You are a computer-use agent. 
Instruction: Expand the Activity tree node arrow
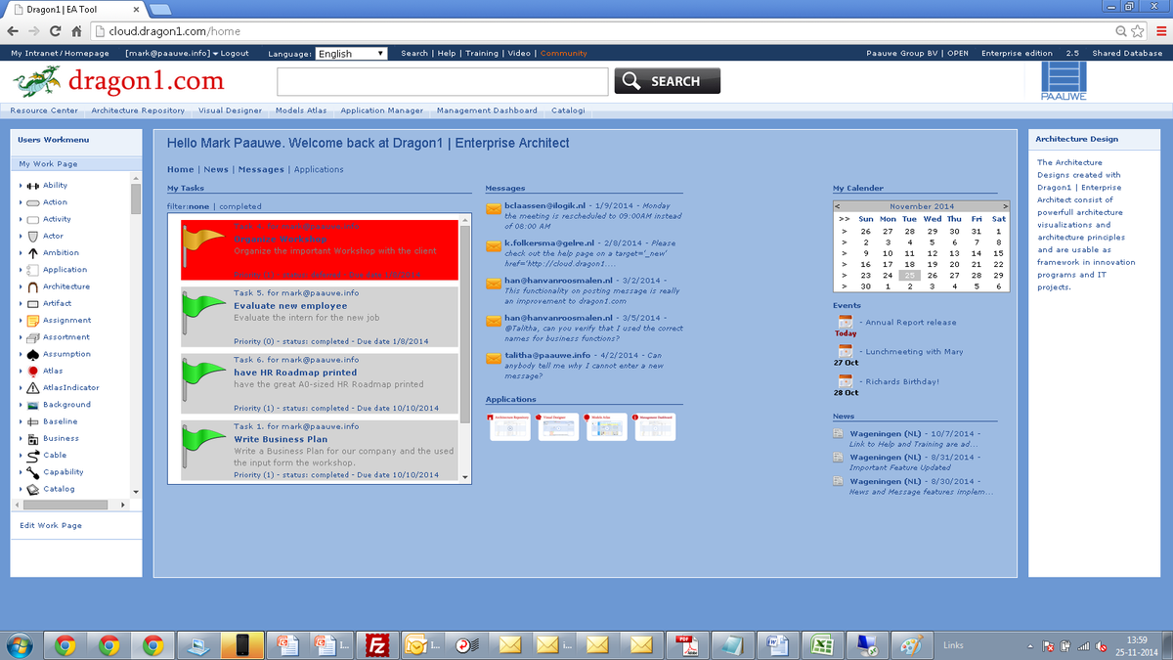pyautogui.click(x=21, y=220)
